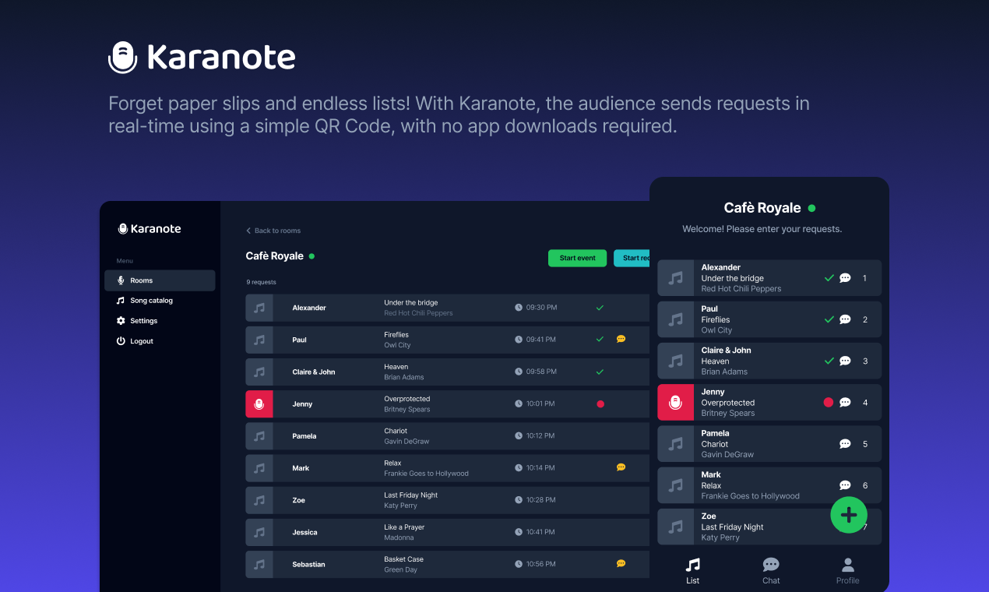Open the yellow chat bubble in Sebastian's row
Screen dimensions: 989x592
pyautogui.click(x=621, y=563)
